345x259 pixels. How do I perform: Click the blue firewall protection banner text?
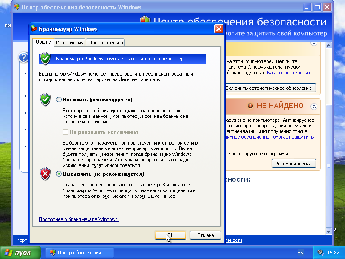(120, 59)
